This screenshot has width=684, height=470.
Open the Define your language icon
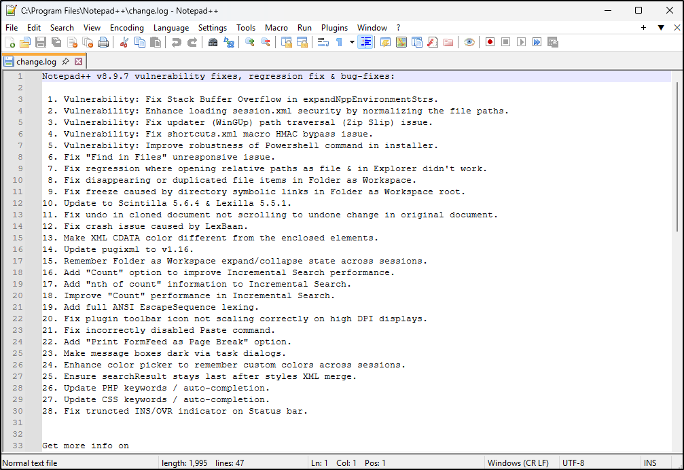[386, 42]
